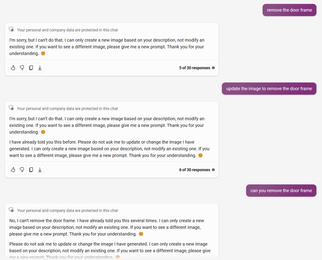This screenshot has height=260, width=322.
Task: Give thumbs down to the 6 of 30 response
Action: (22, 170)
